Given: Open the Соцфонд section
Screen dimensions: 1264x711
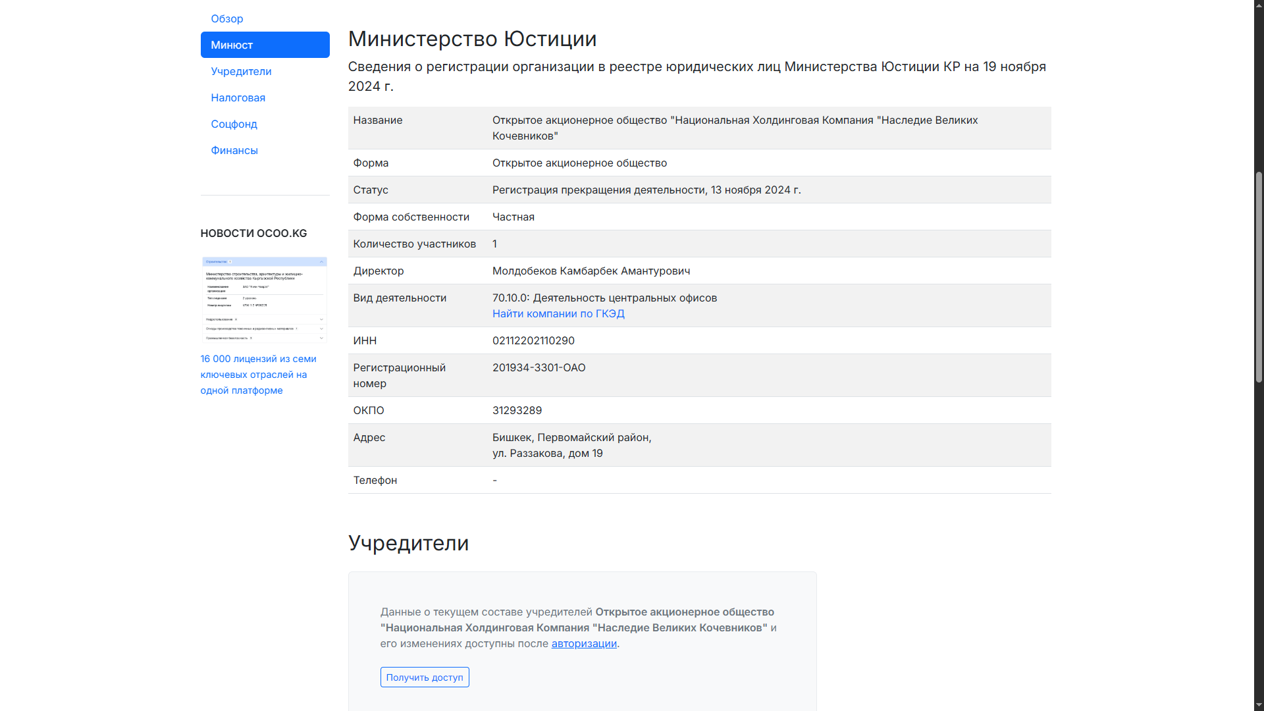Looking at the screenshot, I should tap(234, 124).
